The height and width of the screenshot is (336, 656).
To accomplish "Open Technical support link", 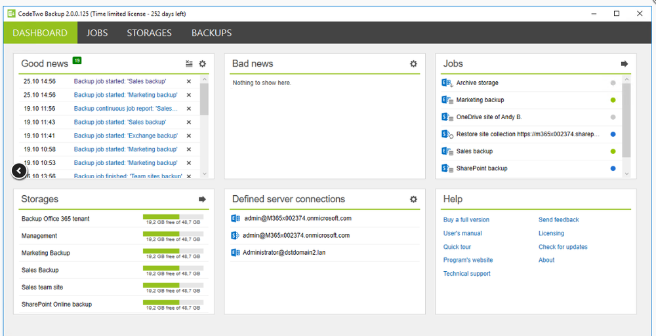I will coord(466,274).
